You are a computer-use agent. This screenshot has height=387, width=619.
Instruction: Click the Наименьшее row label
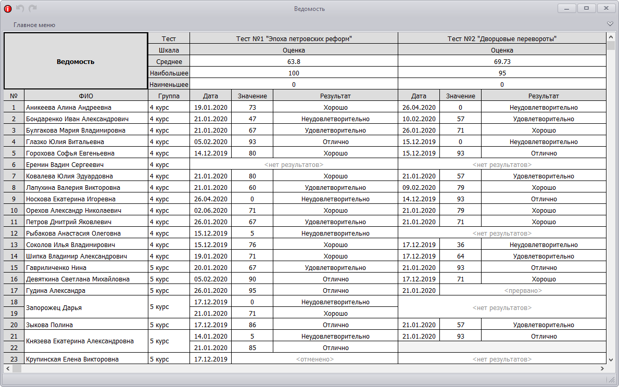169,84
